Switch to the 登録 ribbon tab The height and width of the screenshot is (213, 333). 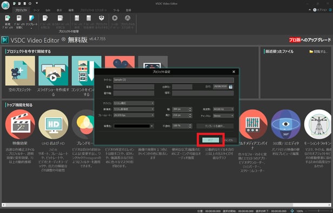(x=128, y=10)
